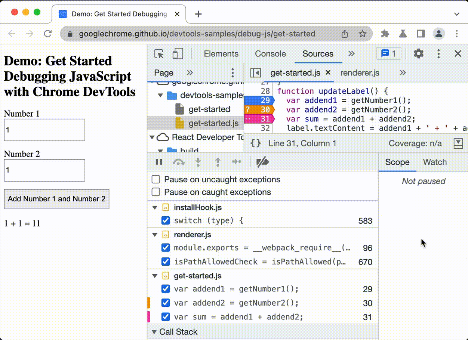Switch to renderer.js editor tab
468x340 pixels.
click(x=360, y=73)
